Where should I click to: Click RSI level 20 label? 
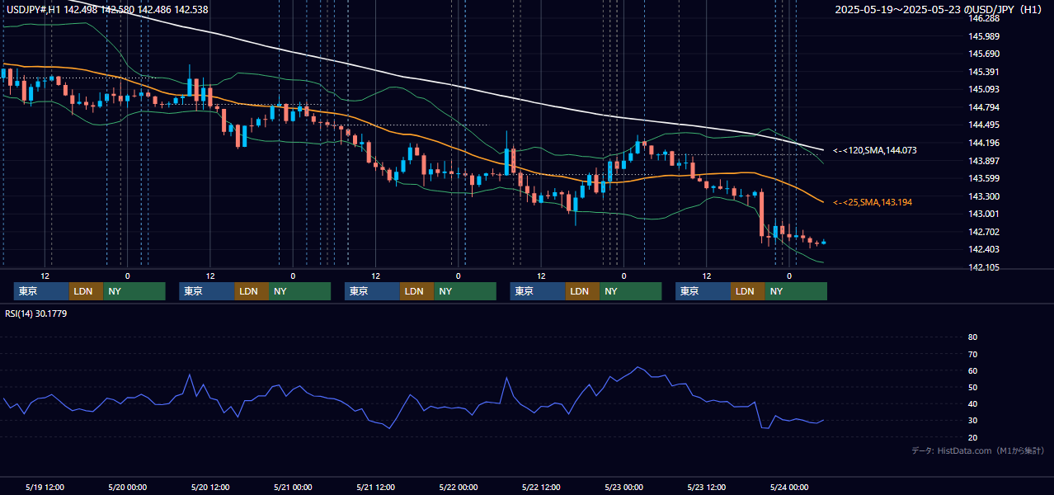[972, 437]
